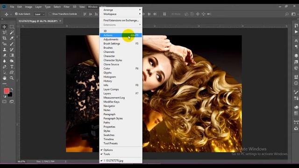The image size is (299, 168).
Task: Switch foreground and background colors
Action: pos(12,89)
